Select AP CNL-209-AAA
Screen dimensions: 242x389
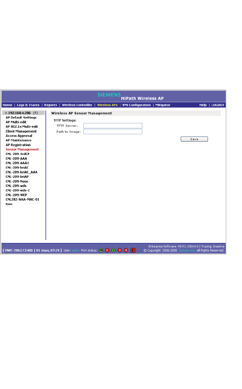(16, 159)
